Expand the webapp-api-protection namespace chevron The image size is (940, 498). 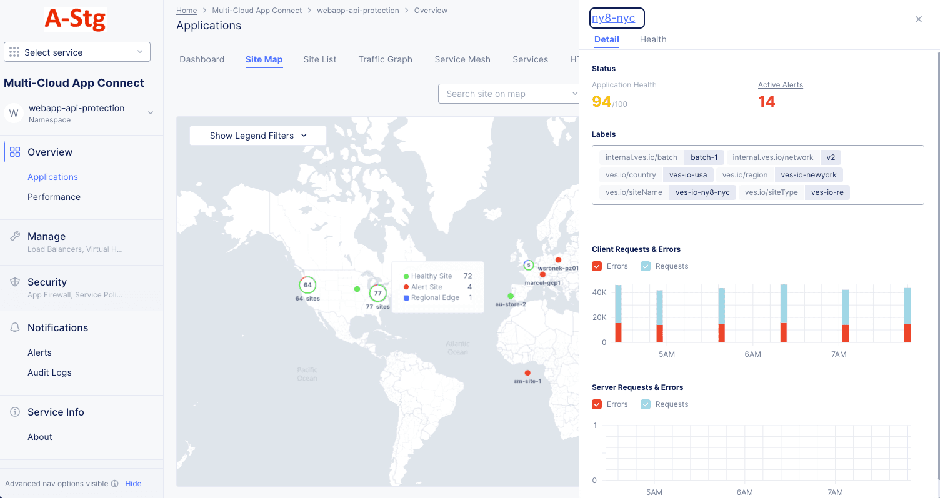[150, 113]
